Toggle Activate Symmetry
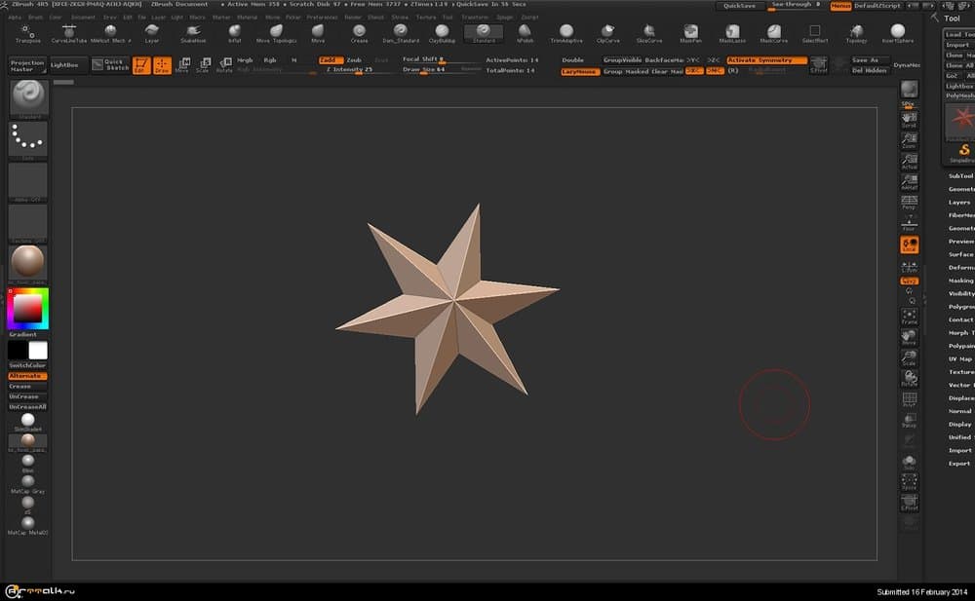 click(766, 60)
